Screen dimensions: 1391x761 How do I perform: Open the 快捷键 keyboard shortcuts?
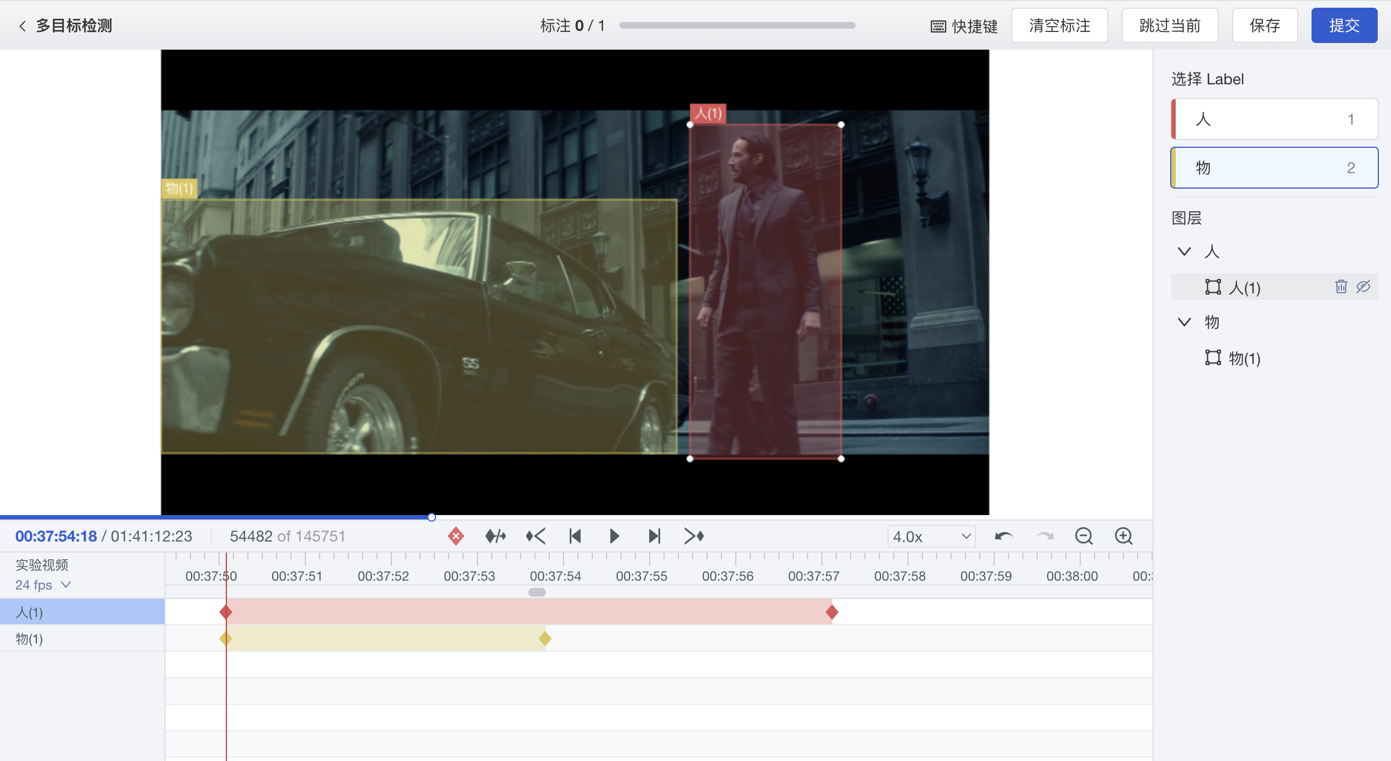point(964,26)
